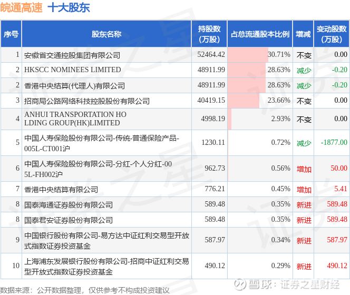Click the 0.29% ratio value

(x=280, y=266)
